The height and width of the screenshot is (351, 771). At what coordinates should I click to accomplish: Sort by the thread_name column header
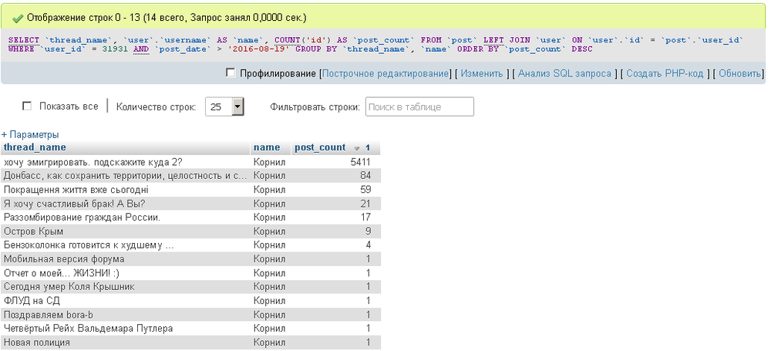point(35,147)
